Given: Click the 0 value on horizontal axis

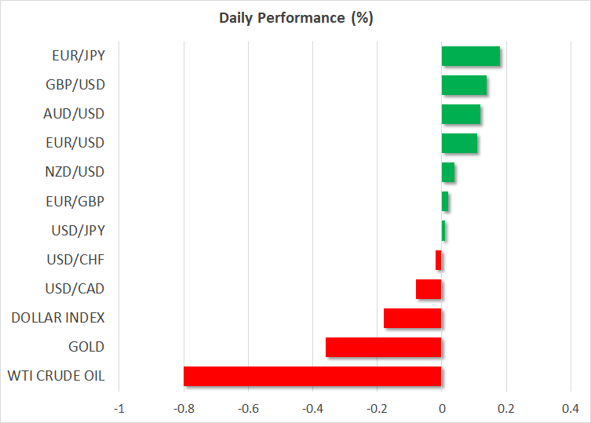Looking at the screenshot, I should click(442, 408).
